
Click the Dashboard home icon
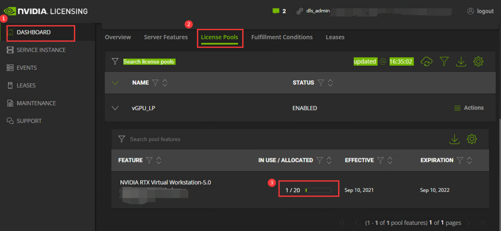10,32
